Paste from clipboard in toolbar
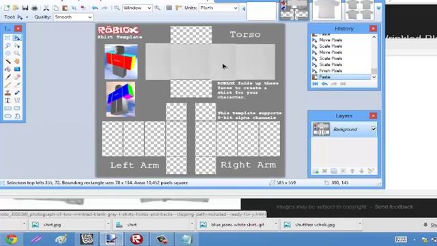The height and width of the screenshot is (246, 437). click(65, 8)
